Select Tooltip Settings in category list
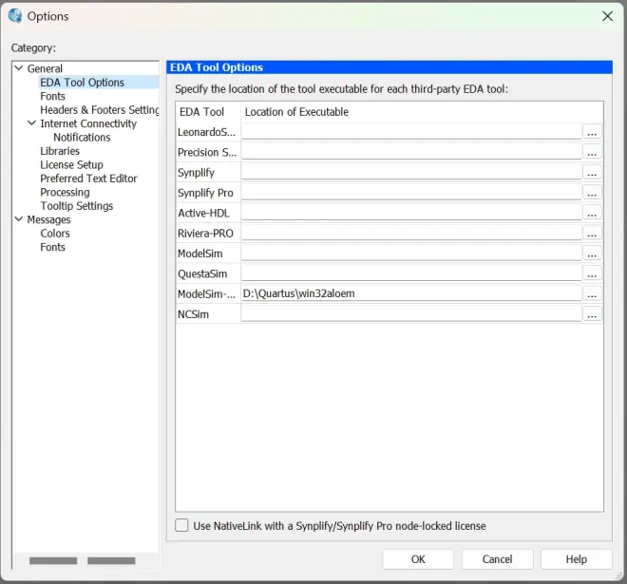The image size is (627, 584). coord(76,206)
